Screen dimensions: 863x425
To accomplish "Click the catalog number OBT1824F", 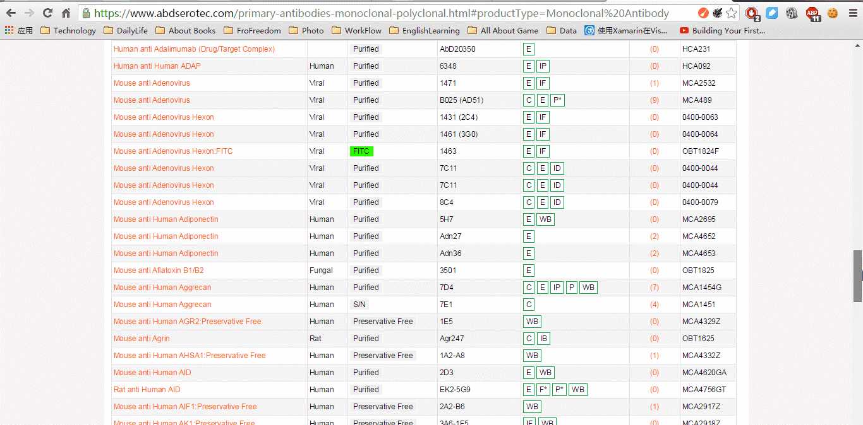I will pyautogui.click(x=701, y=151).
